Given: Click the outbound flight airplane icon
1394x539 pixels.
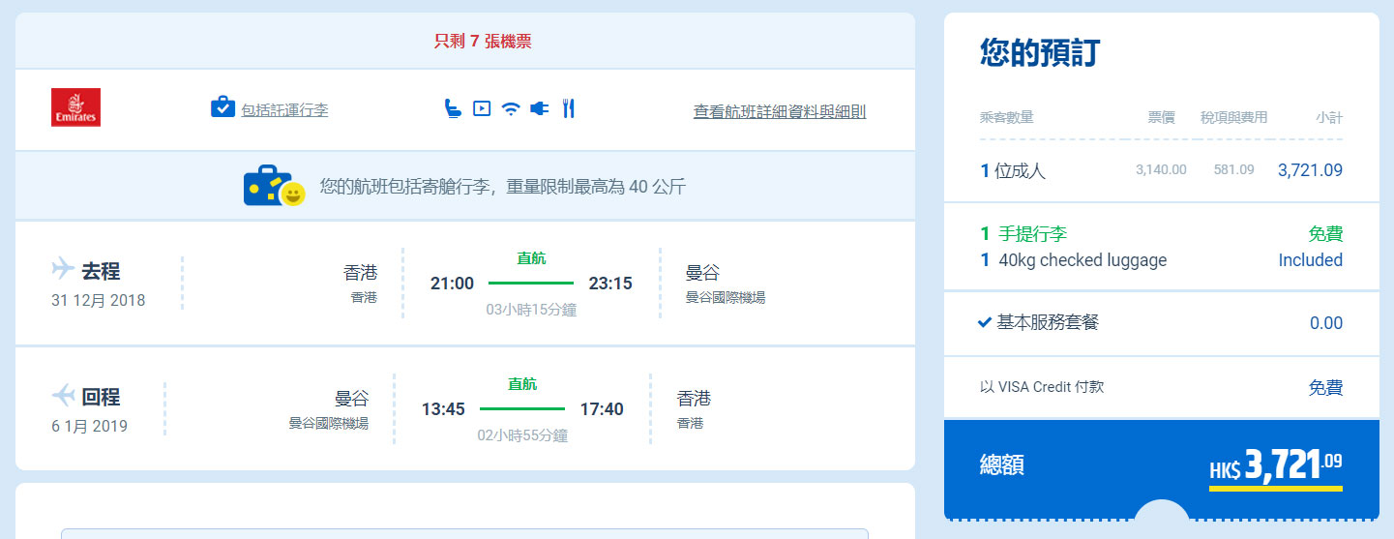Looking at the screenshot, I should coord(63,268).
